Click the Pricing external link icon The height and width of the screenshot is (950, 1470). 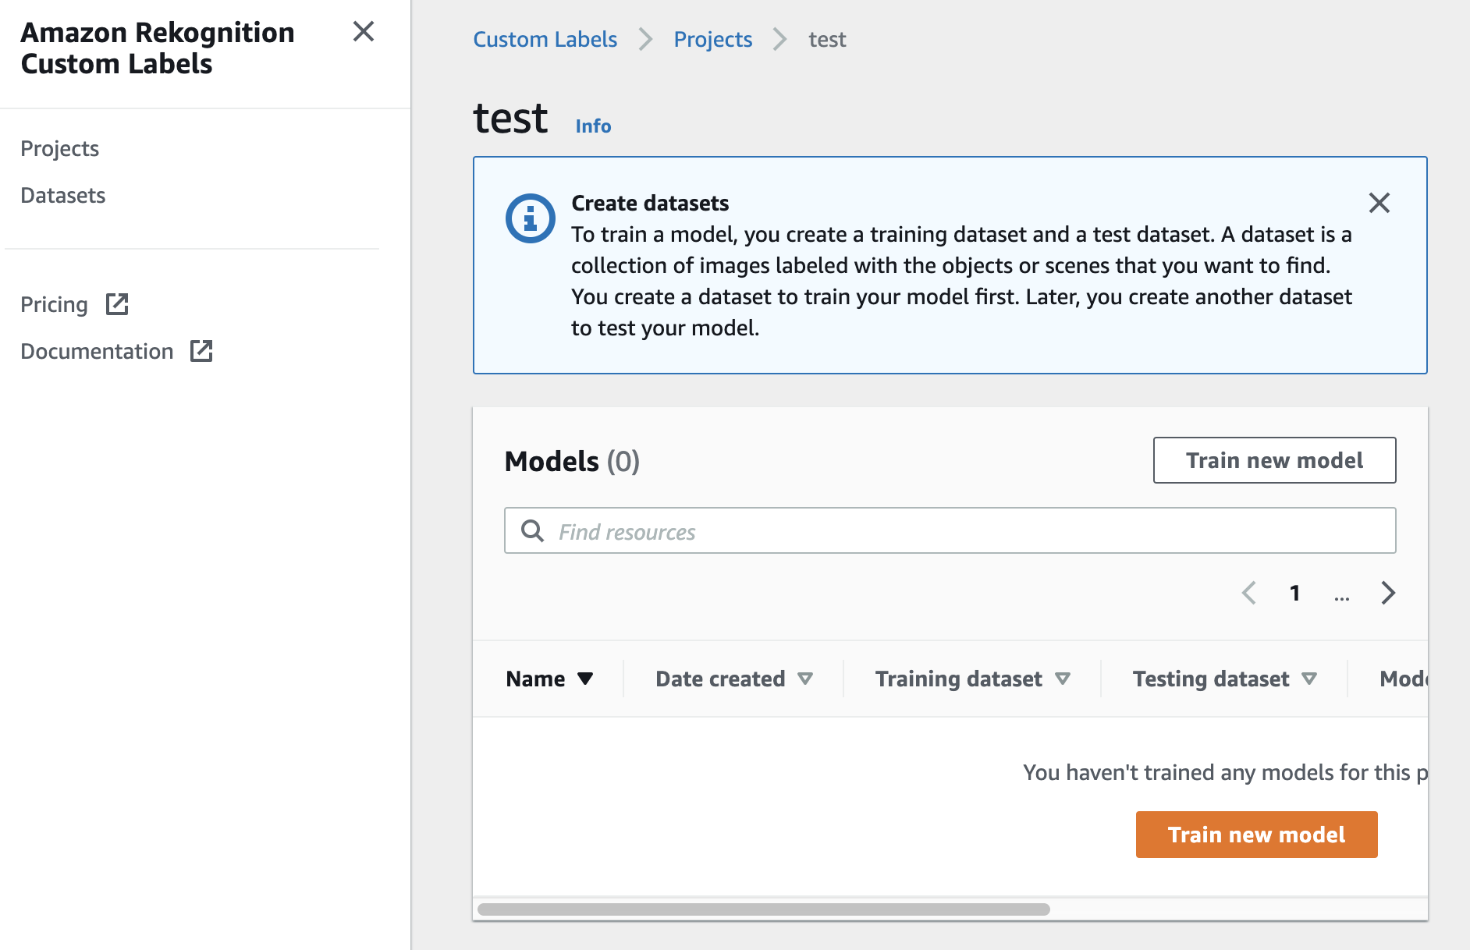[x=117, y=304]
